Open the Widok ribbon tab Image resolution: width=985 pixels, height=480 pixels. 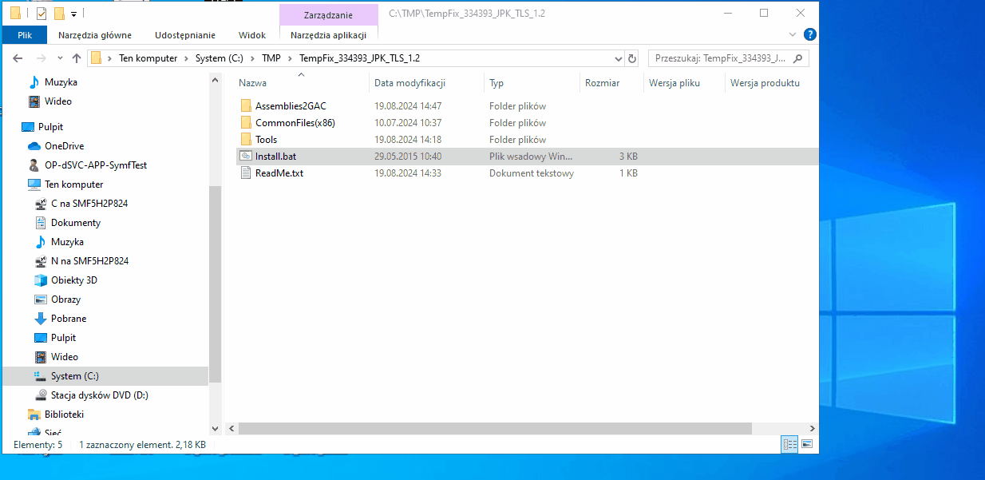pyautogui.click(x=252, y=34)
